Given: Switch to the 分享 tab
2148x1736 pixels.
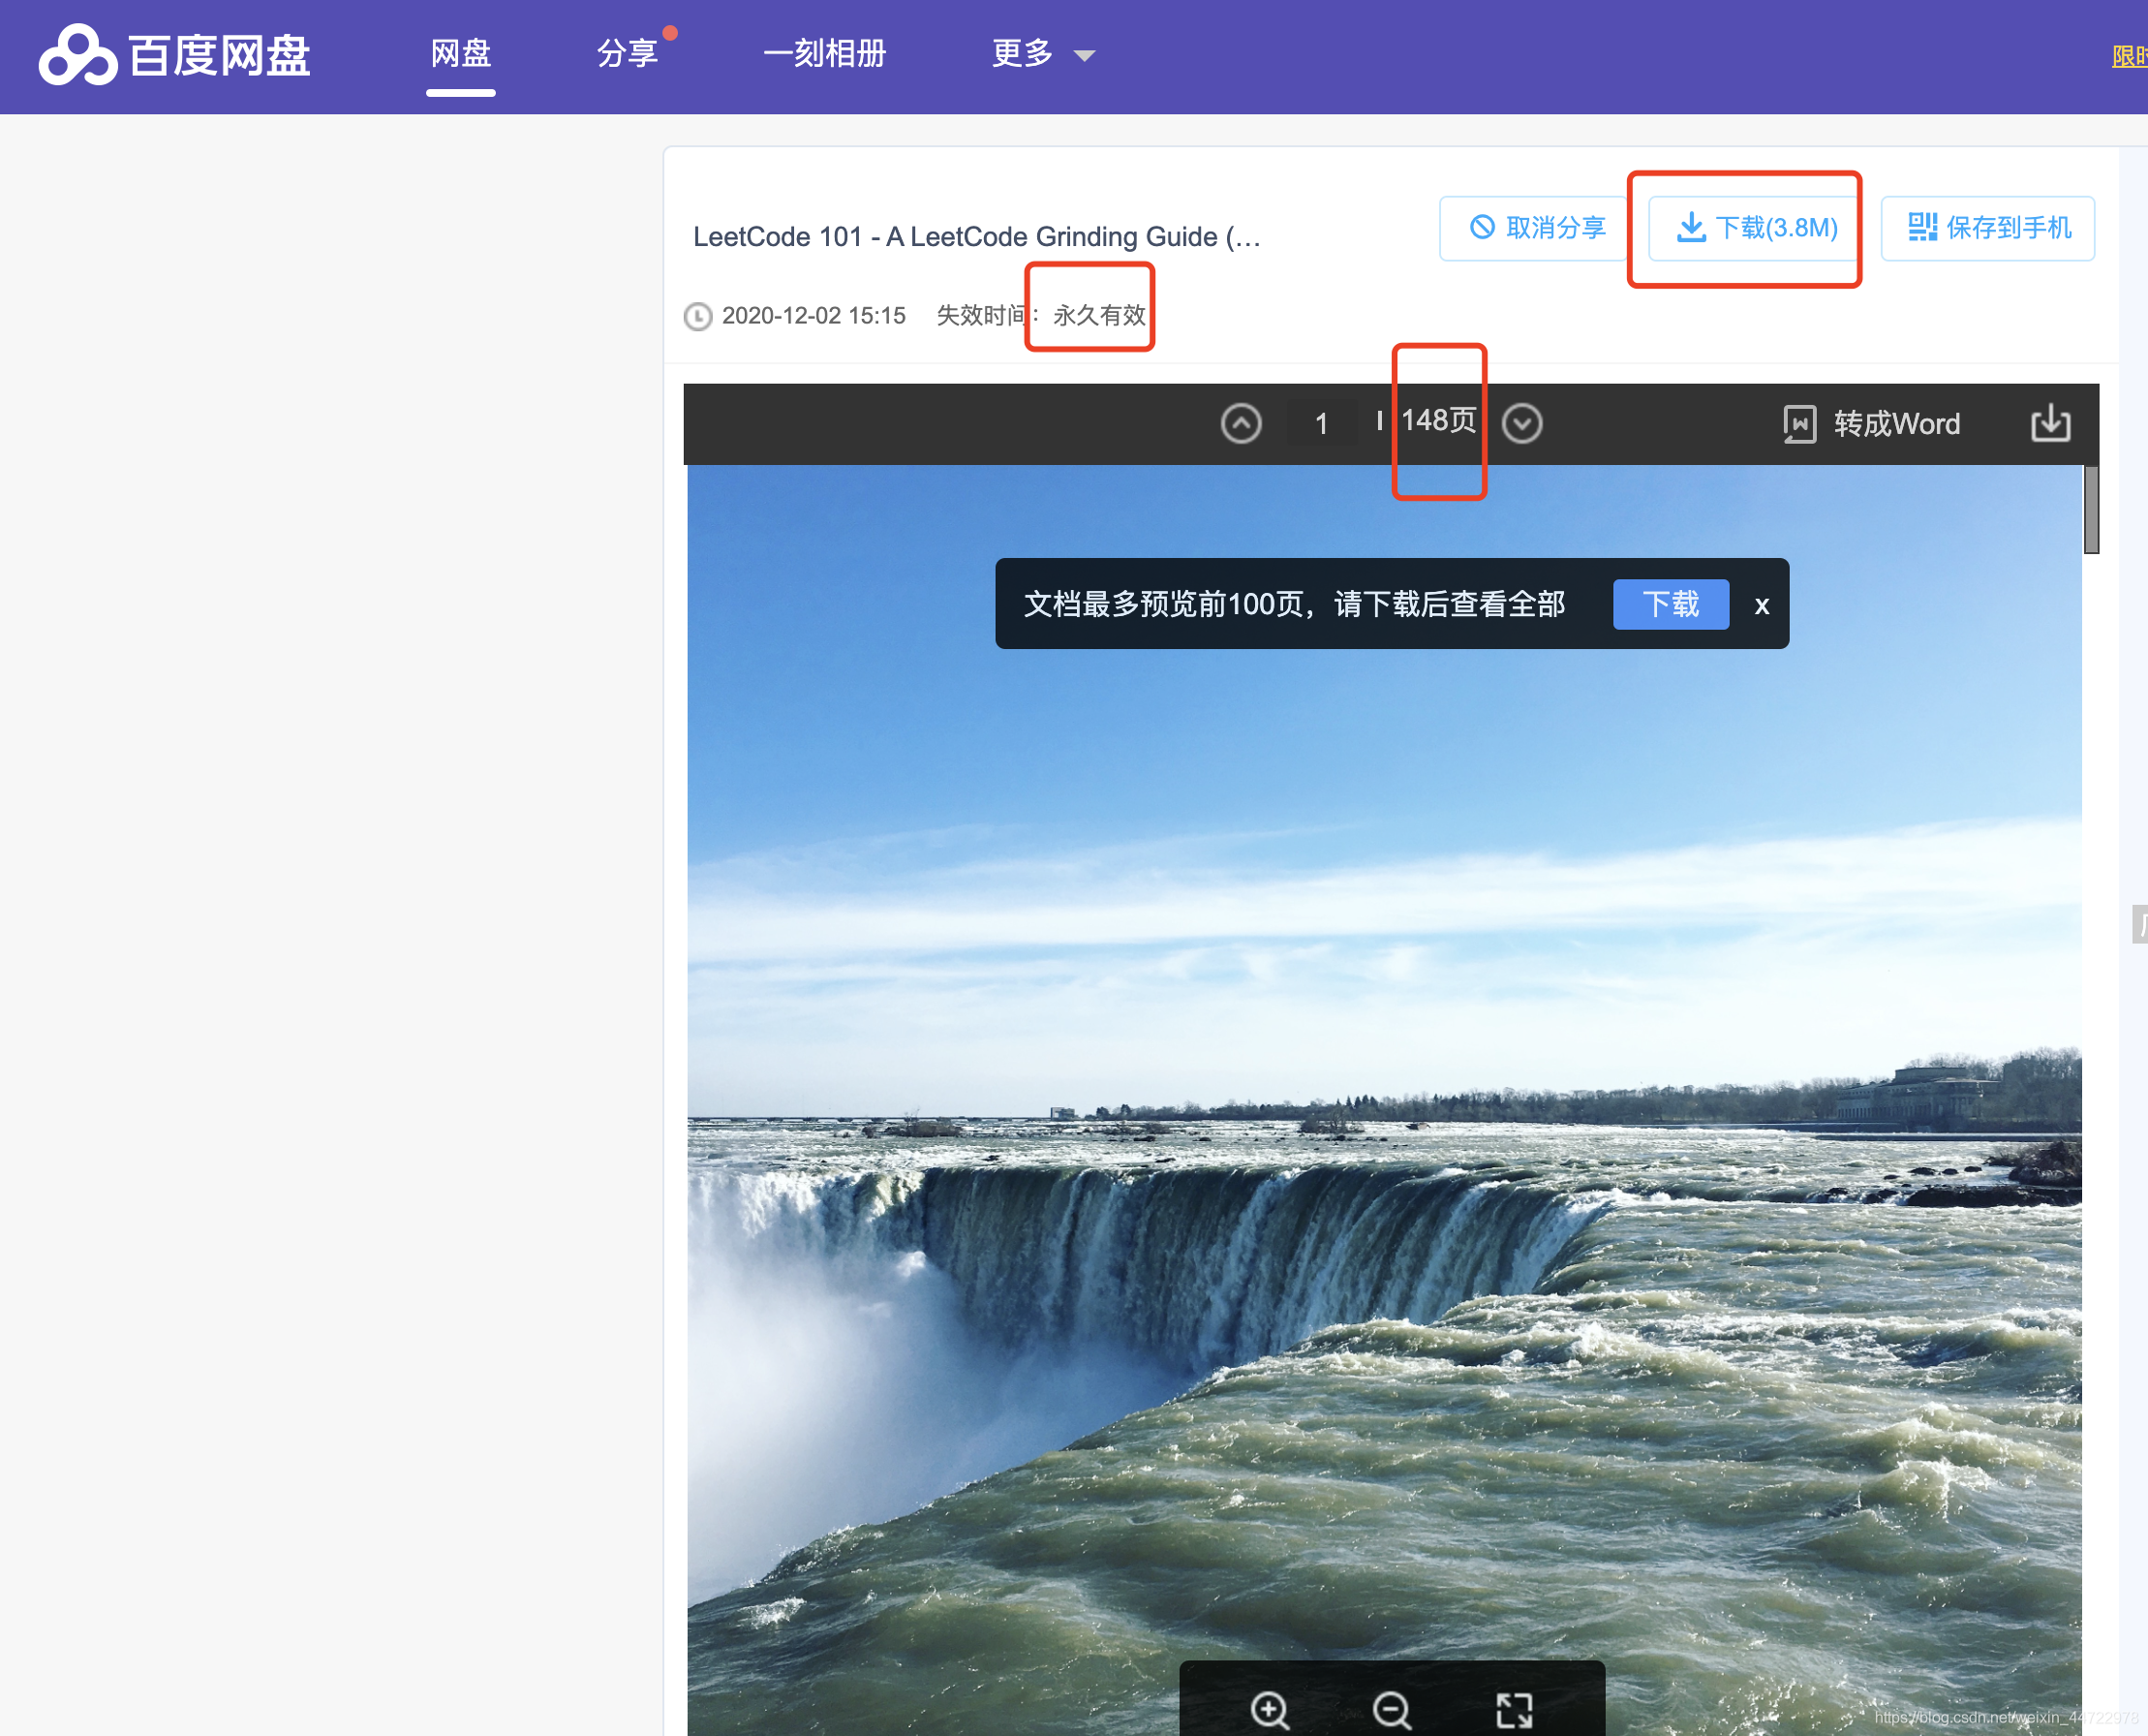Looking at the screenshot, I should [627, 54].
